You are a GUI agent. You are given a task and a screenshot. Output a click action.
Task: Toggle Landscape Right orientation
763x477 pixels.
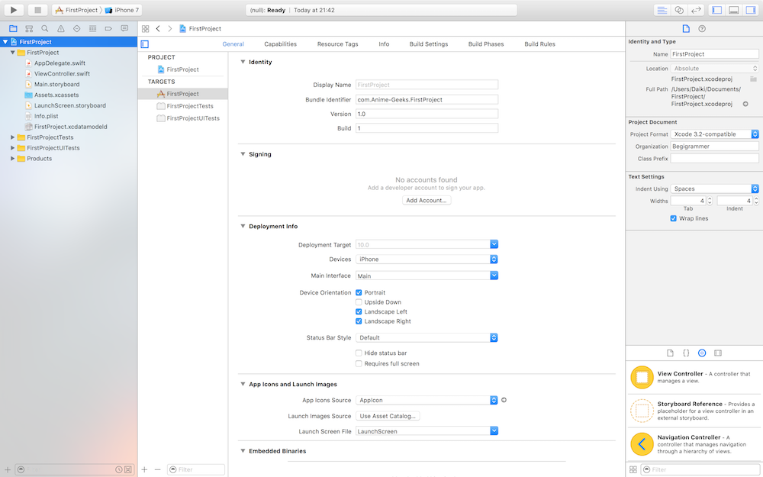click(359, 321)
